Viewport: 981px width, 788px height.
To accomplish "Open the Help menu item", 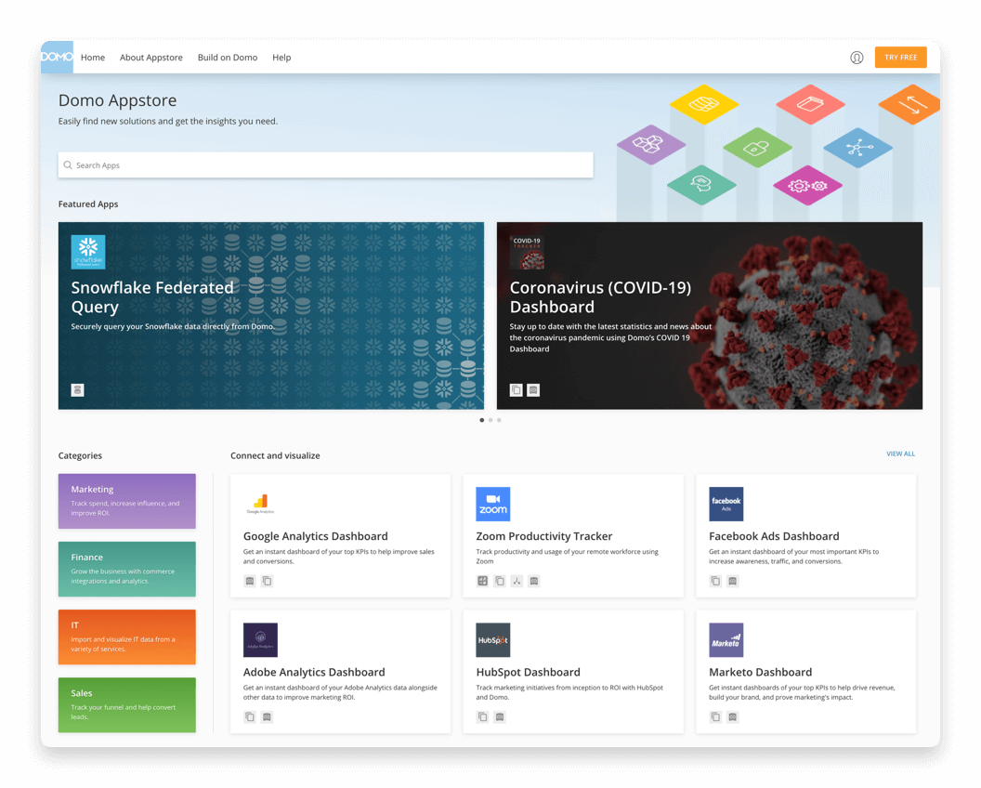I will pyautogui.click(x=281, y=58).
